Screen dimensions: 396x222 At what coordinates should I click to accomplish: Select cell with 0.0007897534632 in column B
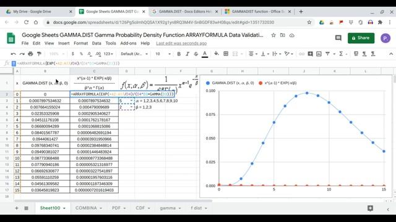[x=45, y=101]
